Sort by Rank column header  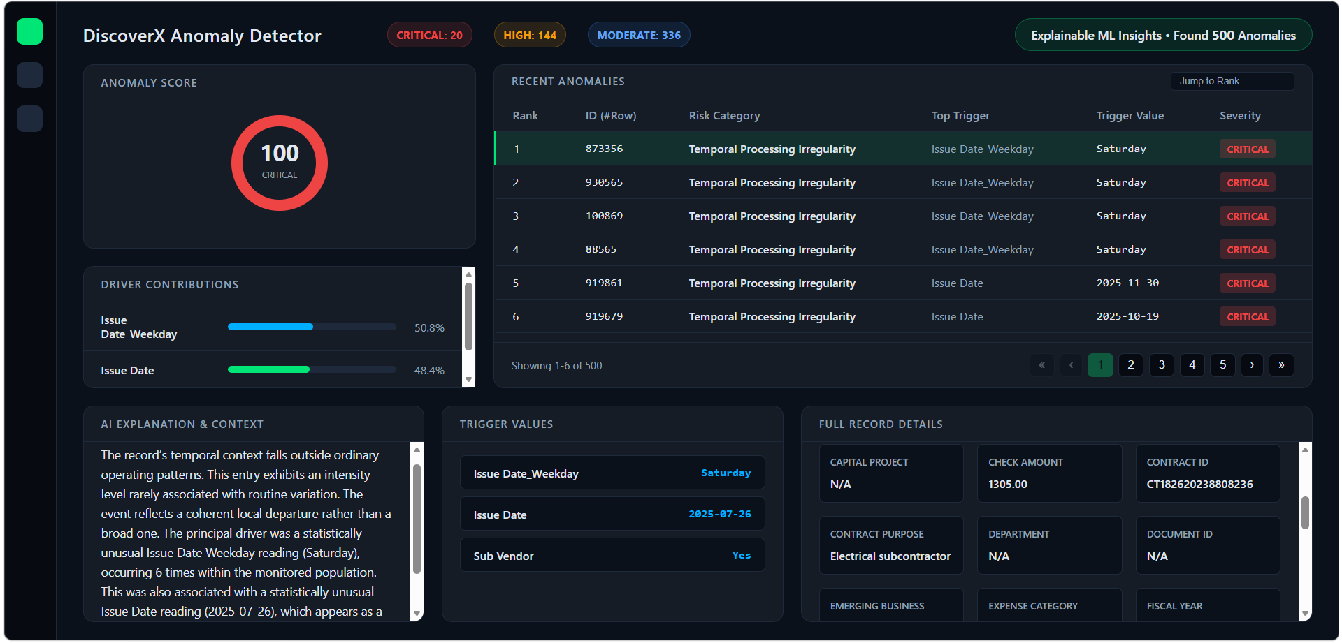click(526, 116)
